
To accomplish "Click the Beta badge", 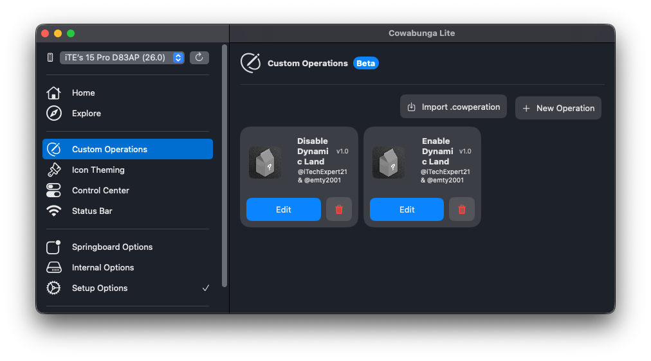I will point(366,64).
